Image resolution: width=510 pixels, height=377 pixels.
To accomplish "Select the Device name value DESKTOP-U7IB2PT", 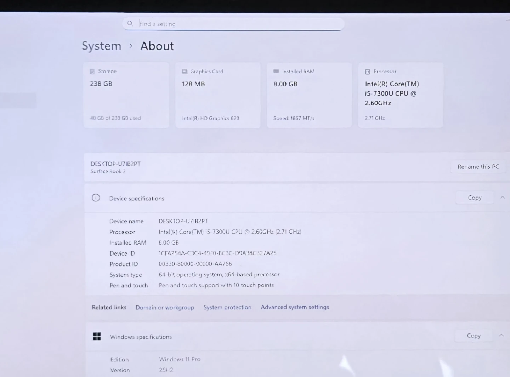I will [183, 221].
